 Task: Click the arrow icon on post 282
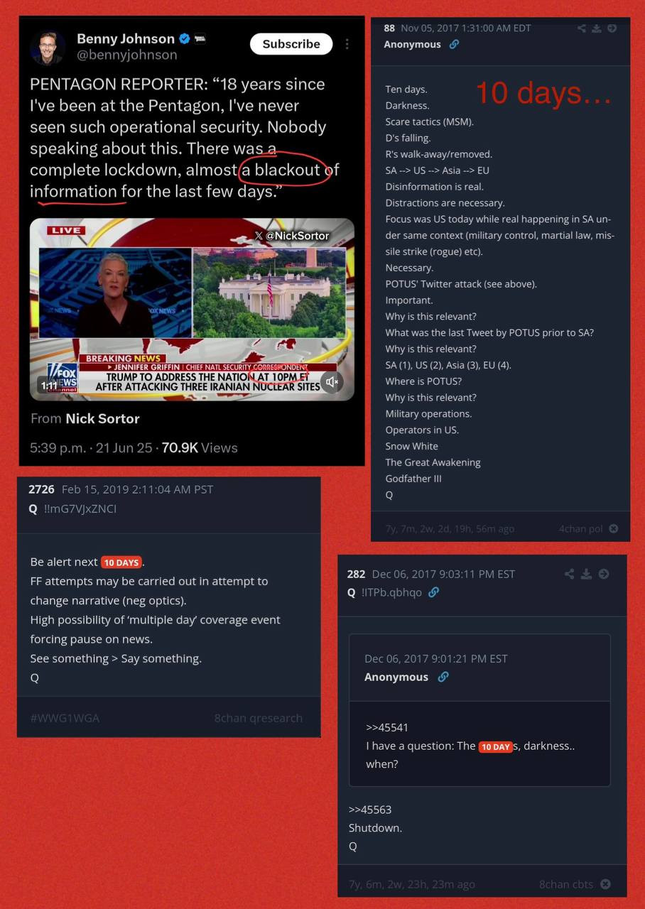coord(604,574)
